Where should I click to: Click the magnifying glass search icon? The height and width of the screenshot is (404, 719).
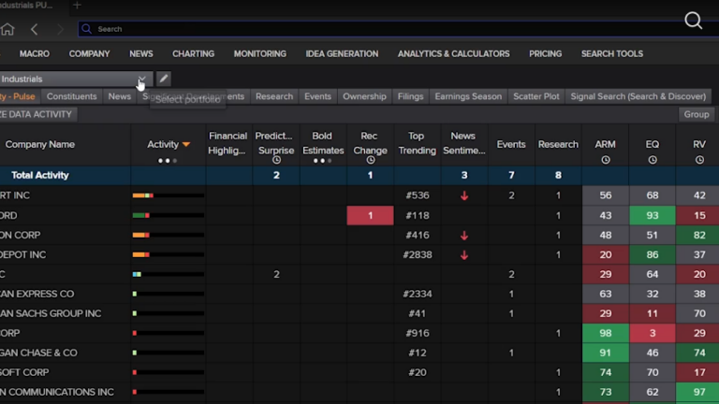coord(693,21)
